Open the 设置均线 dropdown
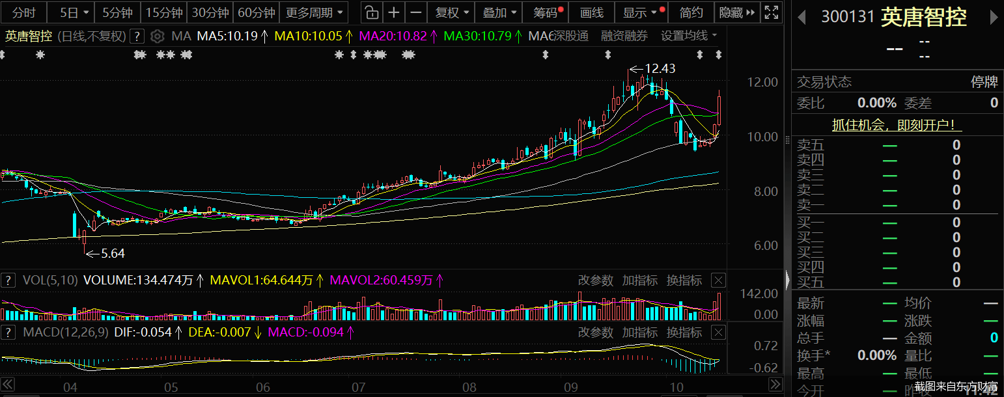The width and height of the screenshot is (1004, 397). [x=689, y=36]
